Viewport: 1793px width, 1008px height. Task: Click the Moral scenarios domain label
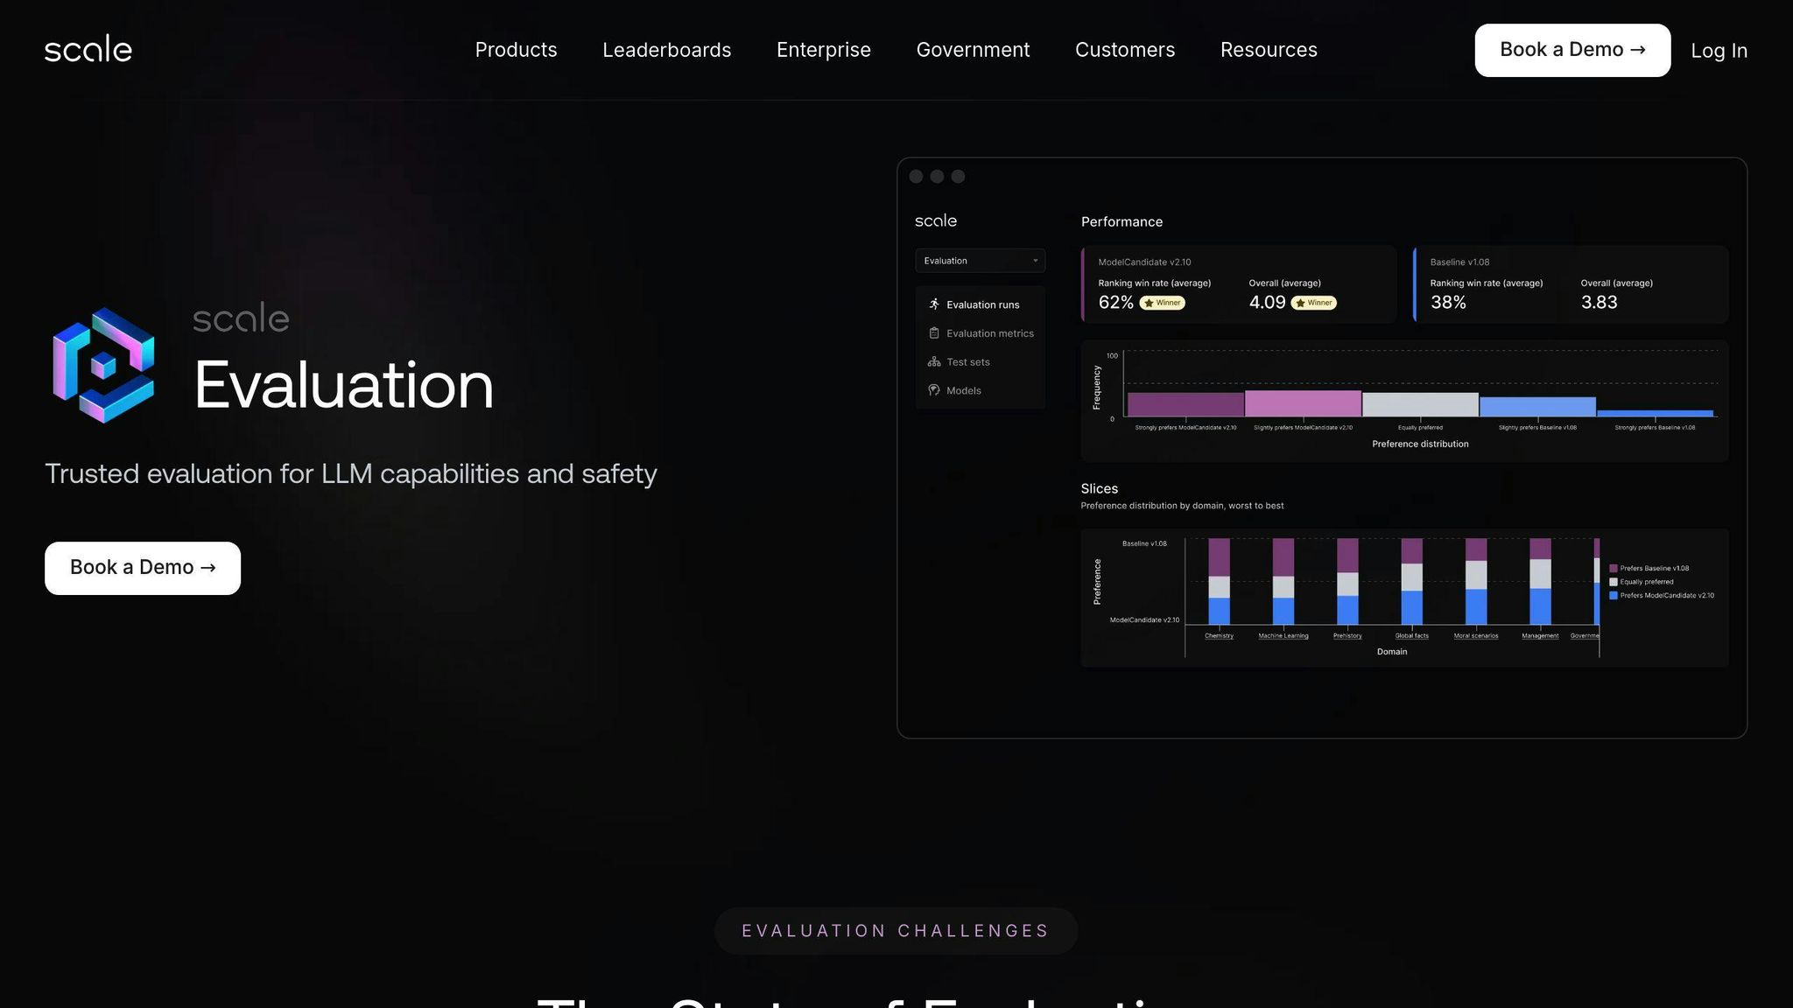coord(1476,636)
